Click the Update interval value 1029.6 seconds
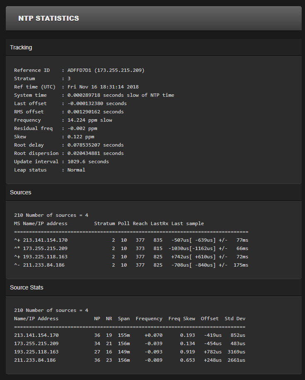 (x=88, y=162)
